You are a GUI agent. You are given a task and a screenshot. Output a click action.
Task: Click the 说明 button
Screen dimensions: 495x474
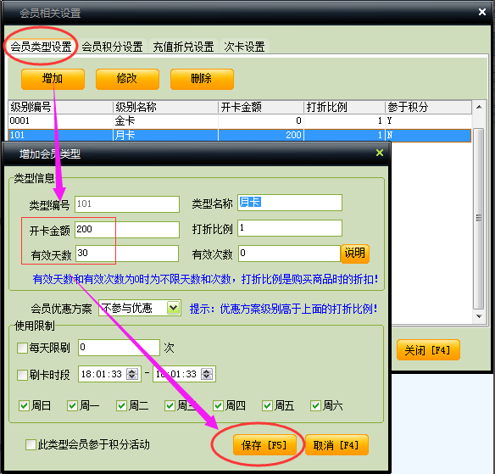(x=355, y=254)
